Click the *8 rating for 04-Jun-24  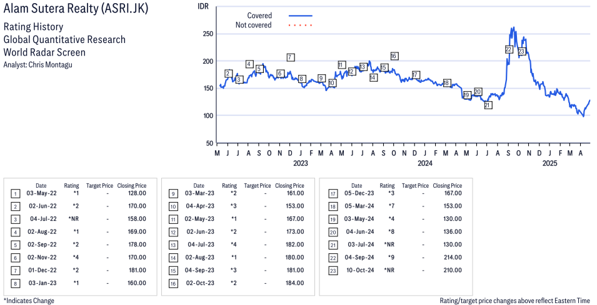tap(391, 231)
